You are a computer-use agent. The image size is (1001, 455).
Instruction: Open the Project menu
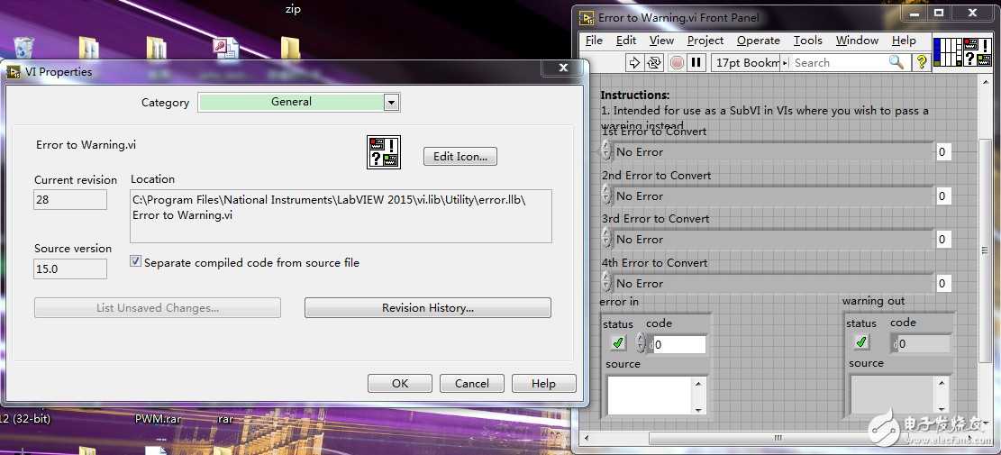click(705, 41)
